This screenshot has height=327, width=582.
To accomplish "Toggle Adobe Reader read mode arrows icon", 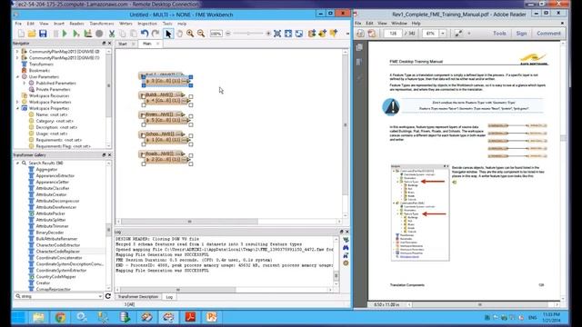I will (x=458, y=34).
